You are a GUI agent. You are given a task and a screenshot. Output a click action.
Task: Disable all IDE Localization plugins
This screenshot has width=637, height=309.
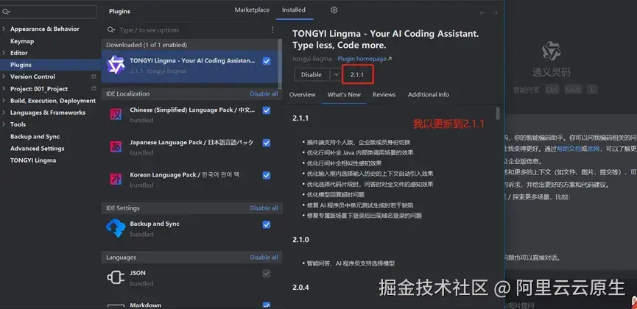click(x=264, y=93)
